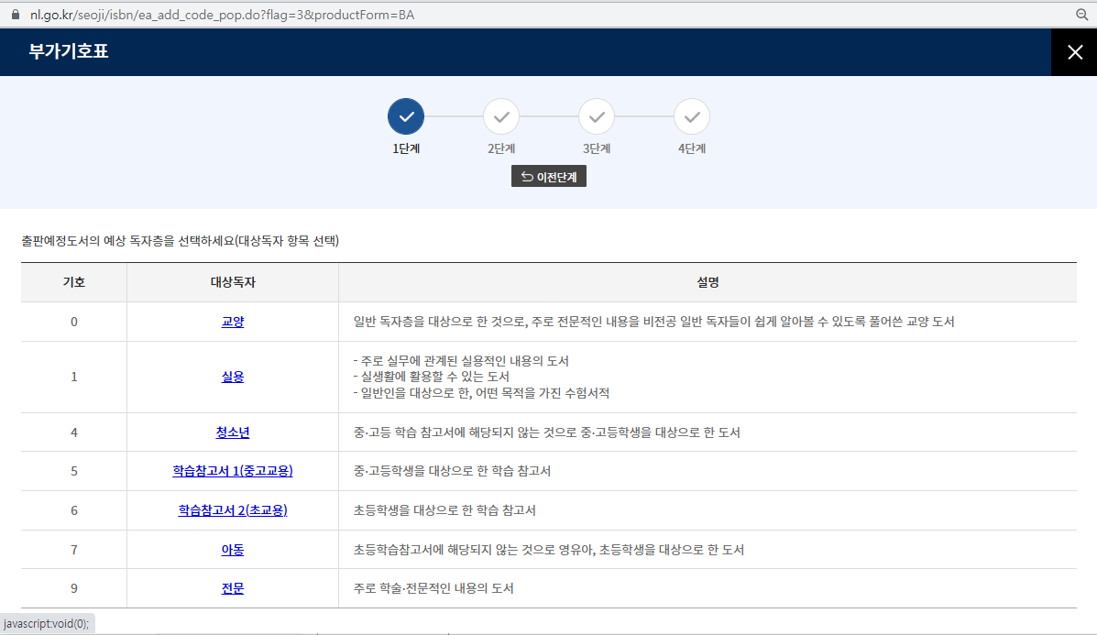
Task: Click the browser zoom magnifier icon
Action: (x=1082, y=15)
